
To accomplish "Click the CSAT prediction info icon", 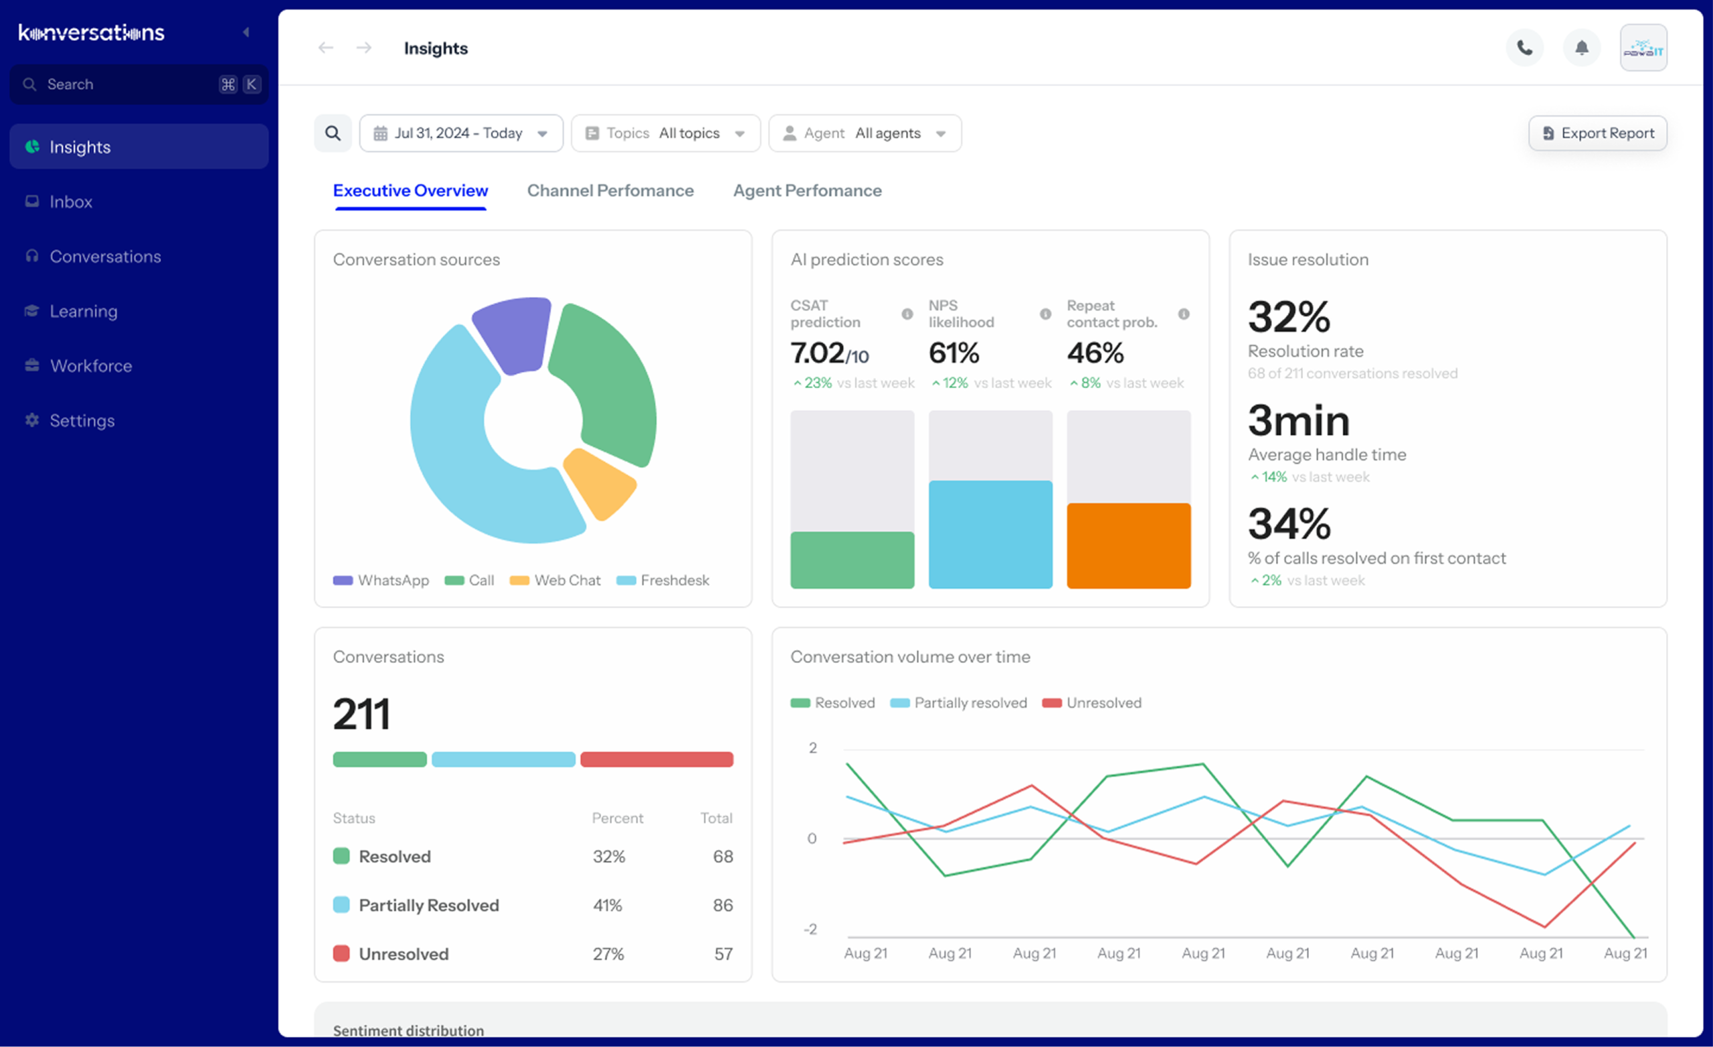I will point(907,314).
